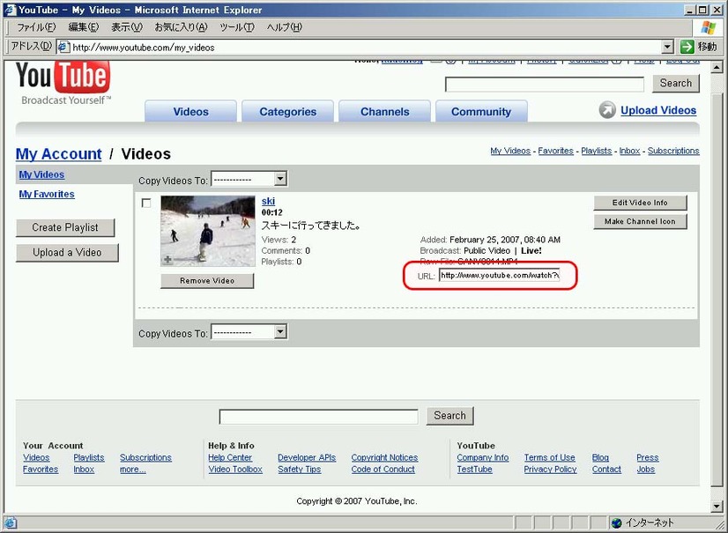Image resolution: width=728 pixels, height=533 pixels.
Task: Switch to the Videos tab
Action: pos(191,111)
